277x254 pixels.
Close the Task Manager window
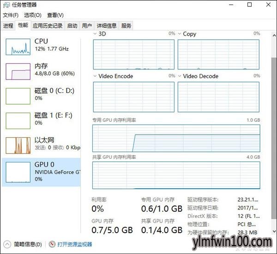coord(268,5)
